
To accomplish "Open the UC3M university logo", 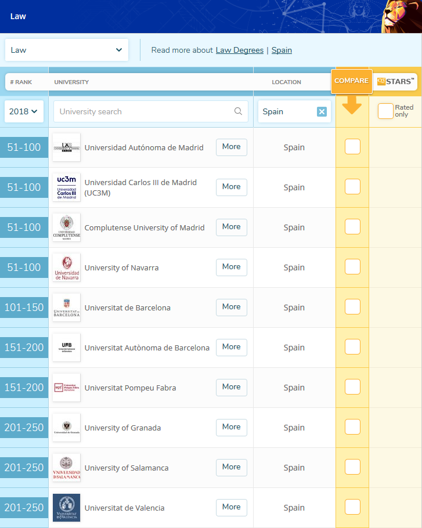I will pyautogui.click(x=66, y=187).
